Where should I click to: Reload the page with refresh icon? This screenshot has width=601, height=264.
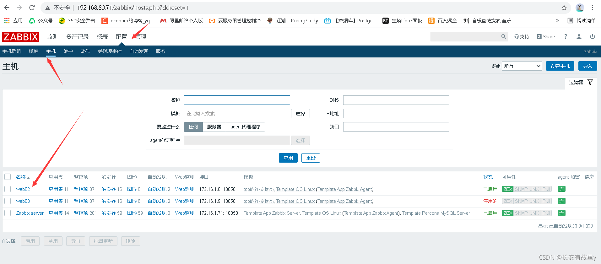pos(32,8)
